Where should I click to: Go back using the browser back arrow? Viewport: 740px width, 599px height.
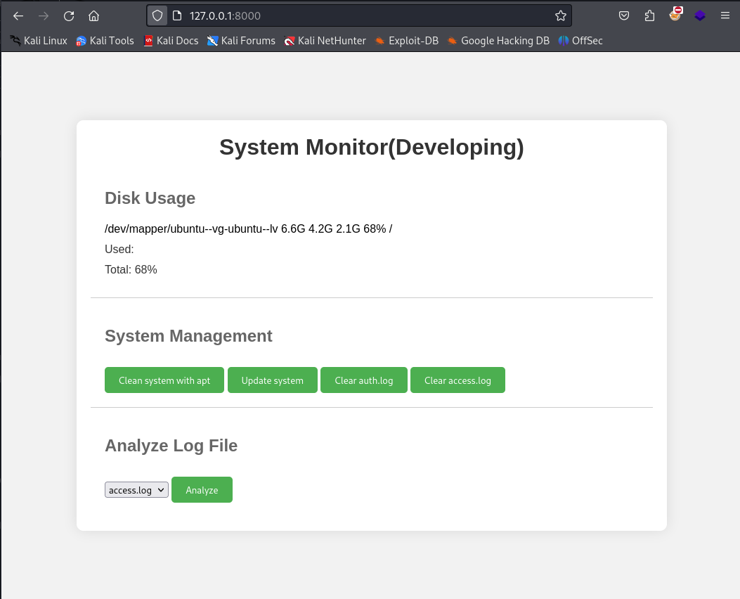(18, 16)
